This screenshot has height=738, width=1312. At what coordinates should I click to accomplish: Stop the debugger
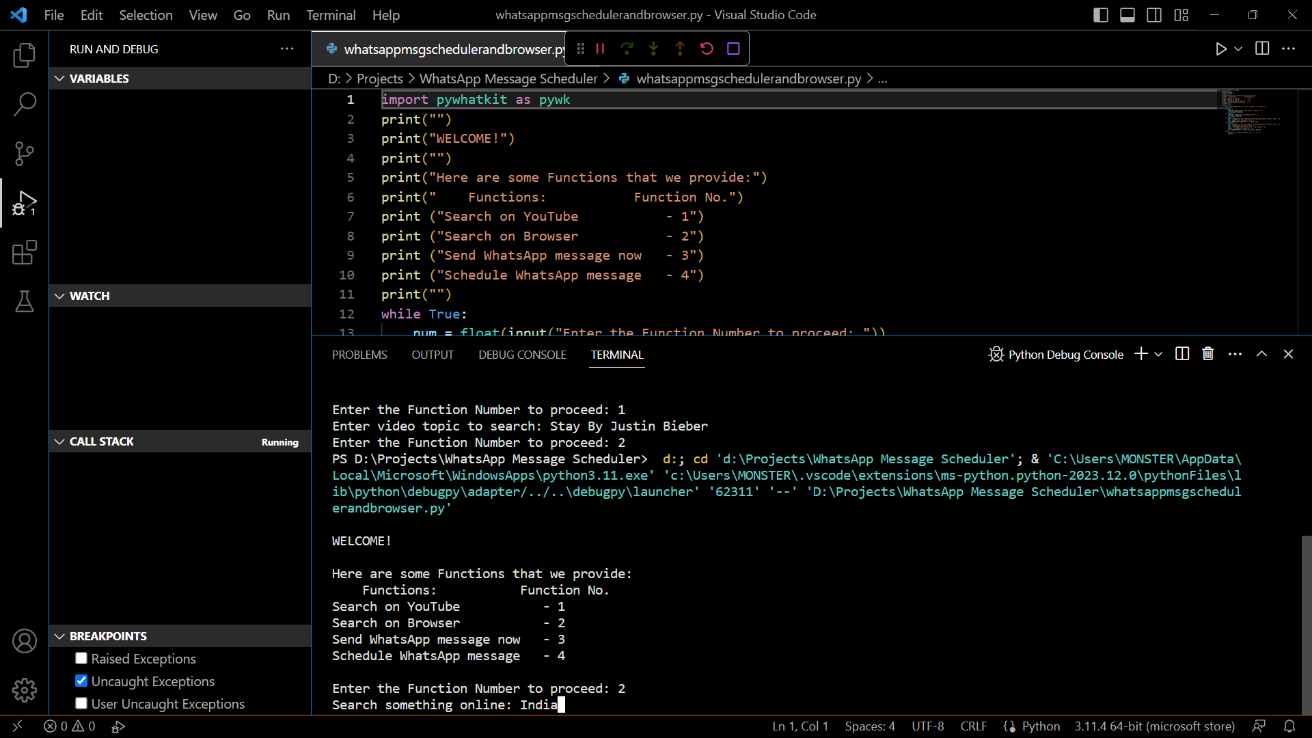pyautogui.click(x=734, y=49)
